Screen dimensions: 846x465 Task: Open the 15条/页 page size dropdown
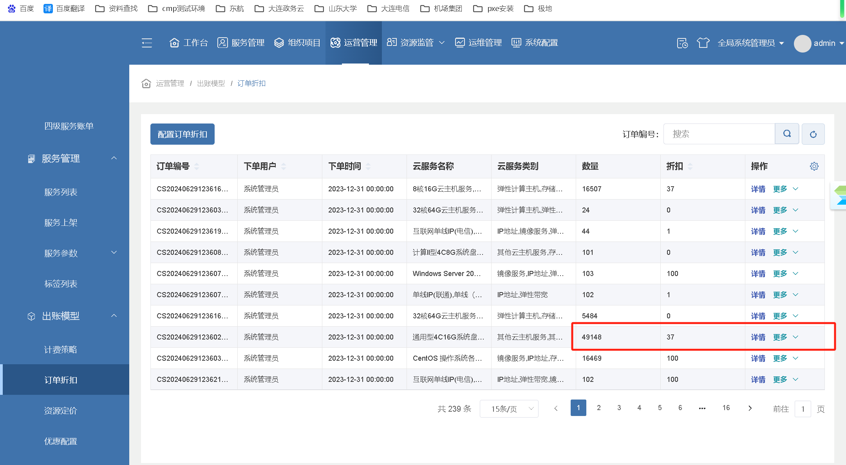[x=509, y=409]
